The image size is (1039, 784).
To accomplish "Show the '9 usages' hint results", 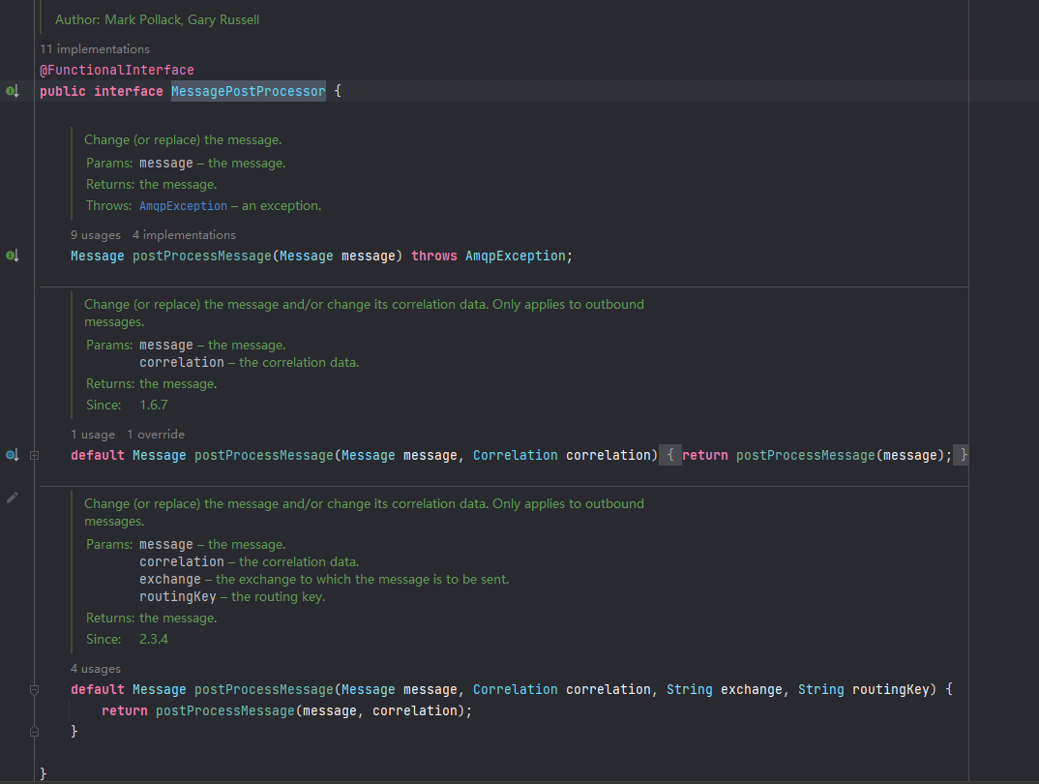I will (96, 235).
